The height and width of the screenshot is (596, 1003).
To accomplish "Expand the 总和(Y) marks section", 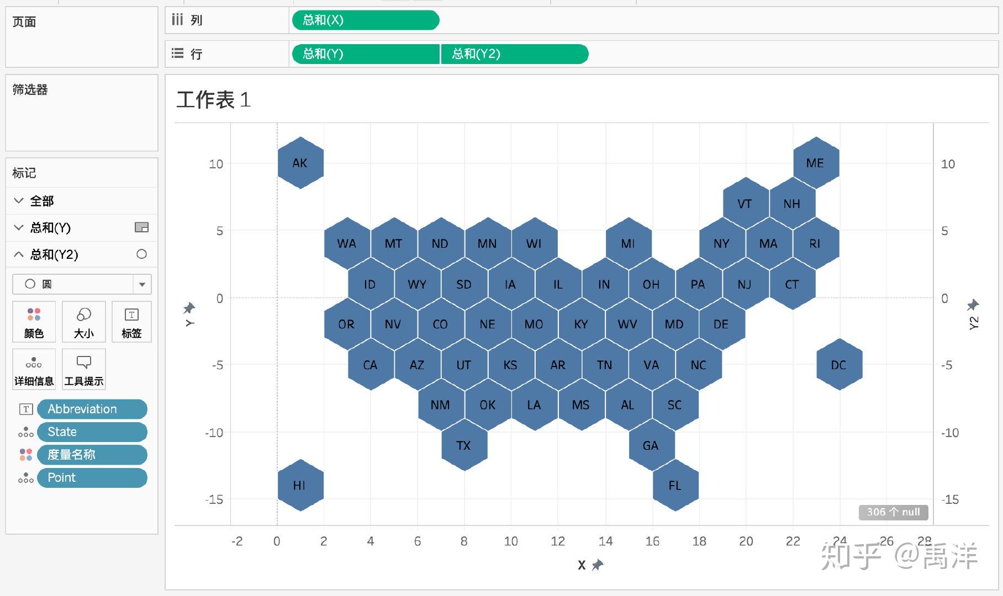I will (x=19, y=227).
